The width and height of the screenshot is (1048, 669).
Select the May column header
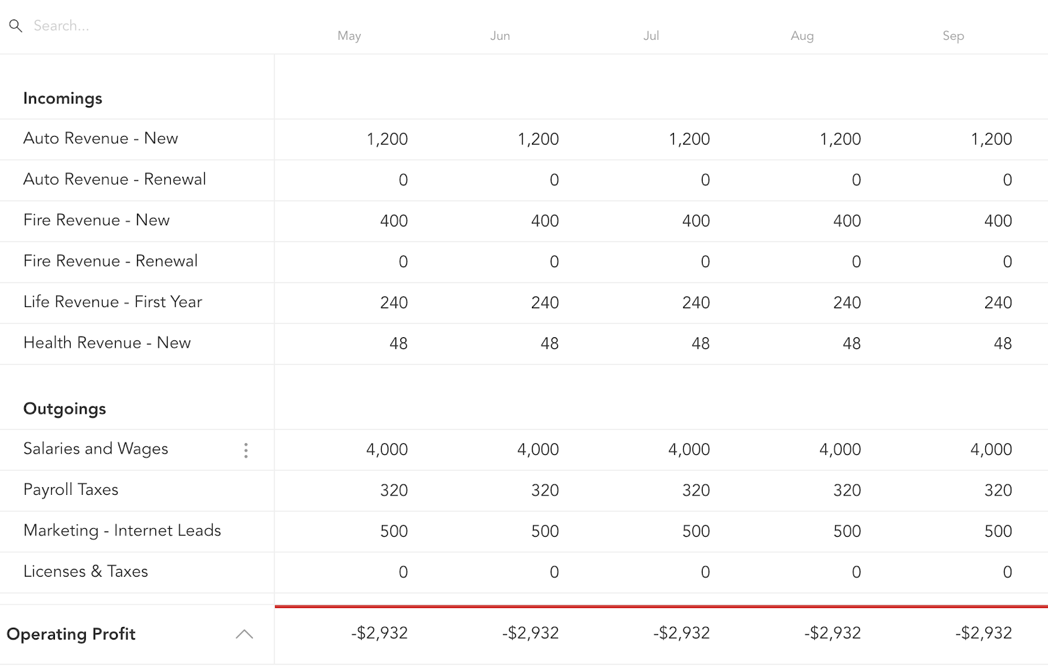pos(349,36)
